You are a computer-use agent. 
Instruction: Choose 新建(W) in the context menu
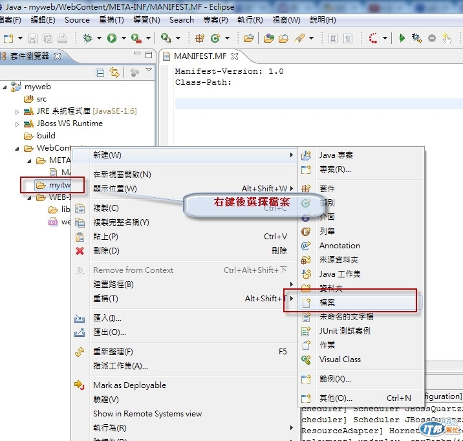click(184, 155)
